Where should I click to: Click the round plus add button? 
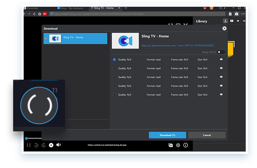[51, 145]
